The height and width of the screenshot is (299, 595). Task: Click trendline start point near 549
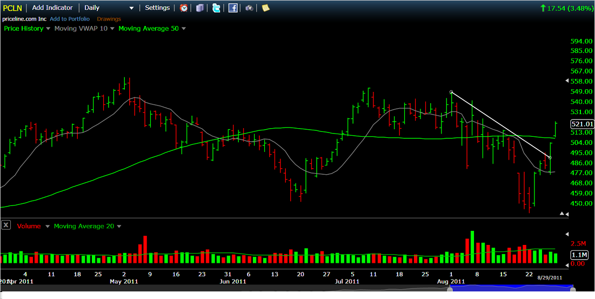click(451, 92)
